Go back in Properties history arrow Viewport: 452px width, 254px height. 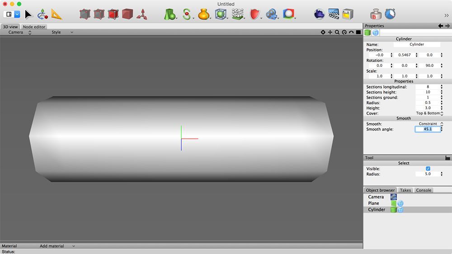click(x=440, y=26)
